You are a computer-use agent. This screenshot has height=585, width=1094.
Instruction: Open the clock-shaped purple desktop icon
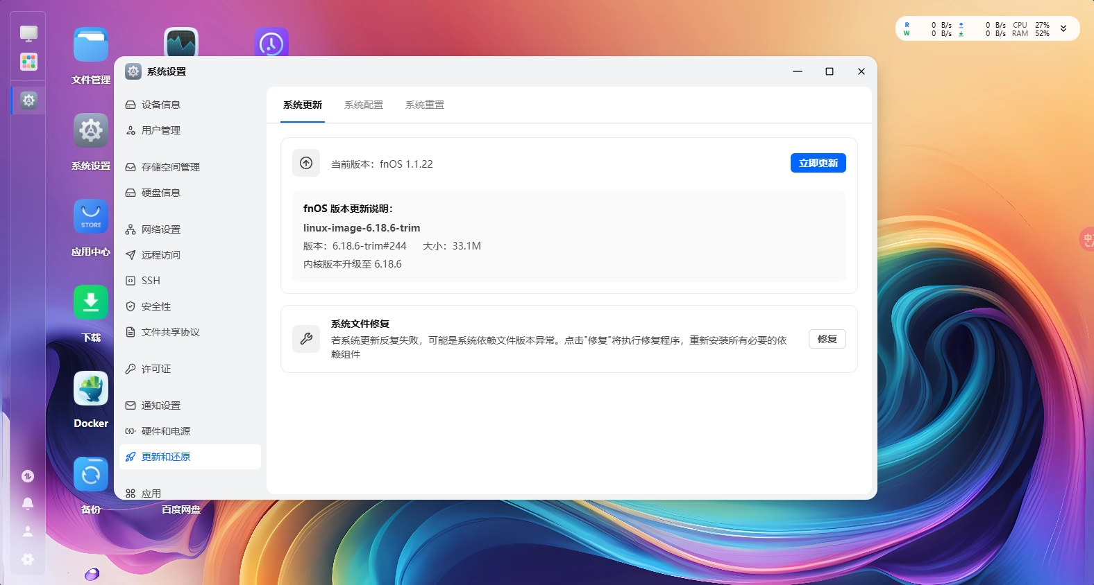pyautogui.click(x=271, y=42)
